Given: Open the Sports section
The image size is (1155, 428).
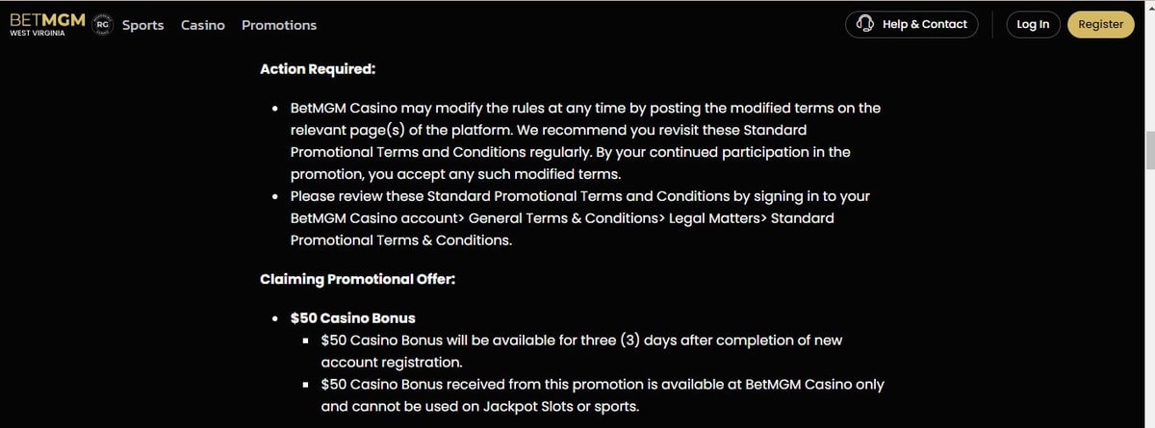Looking at the screenshot, I should 142,25.
